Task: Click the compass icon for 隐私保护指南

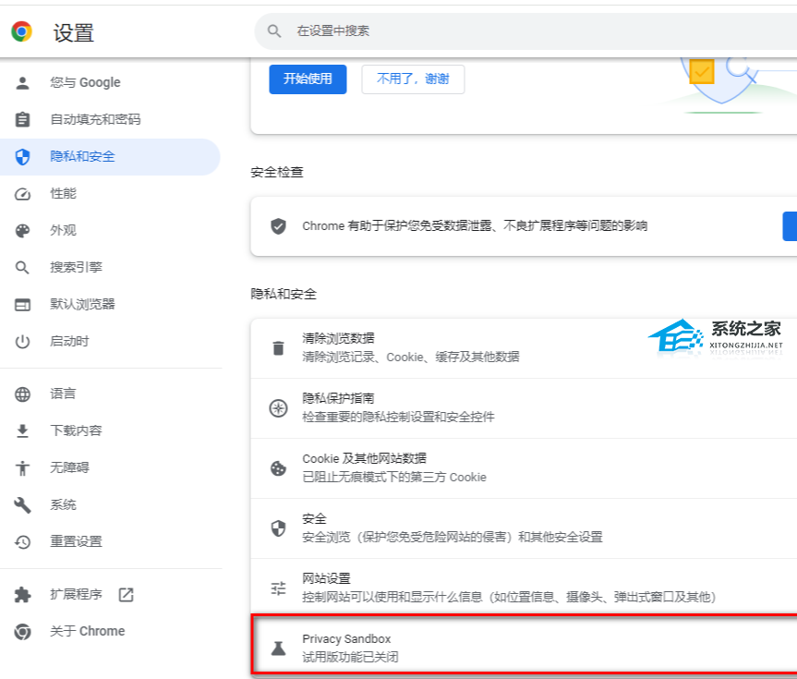Action: coord(278,408)
